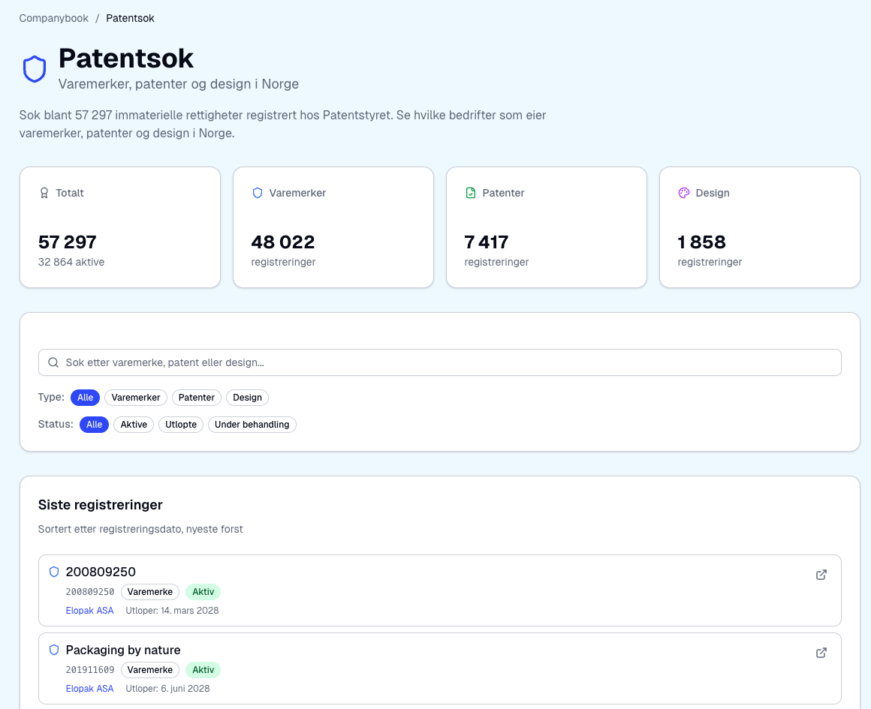This screenshot has height=709, width=871.
Task: Filter type by Design
Action: point(247,398)
